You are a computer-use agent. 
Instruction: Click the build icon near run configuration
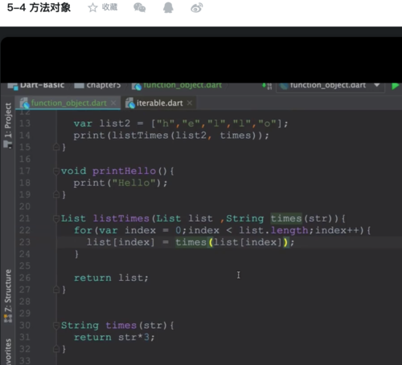click(x=267, y=86)
